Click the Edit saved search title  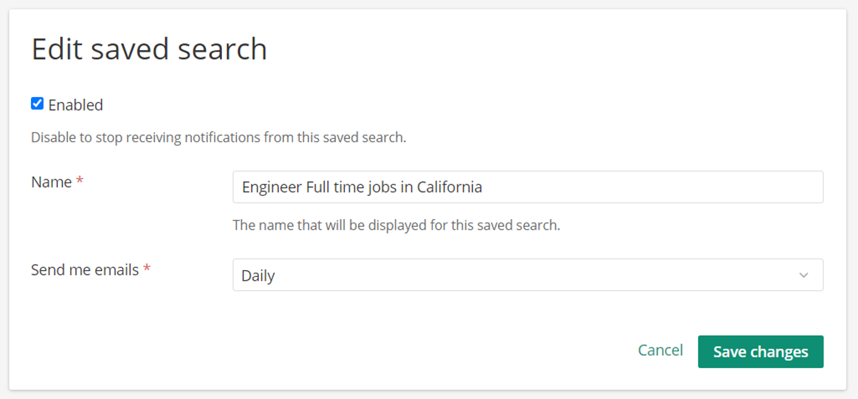[x=149, y=48]
